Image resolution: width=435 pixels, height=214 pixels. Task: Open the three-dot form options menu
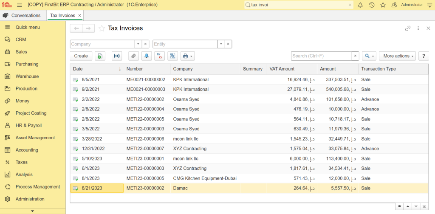(x=418, y=28)
